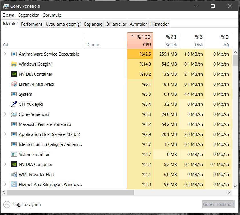Screen dimensions: 240x215
Task: Expand the Application Host Service entry
Action: 5,134
